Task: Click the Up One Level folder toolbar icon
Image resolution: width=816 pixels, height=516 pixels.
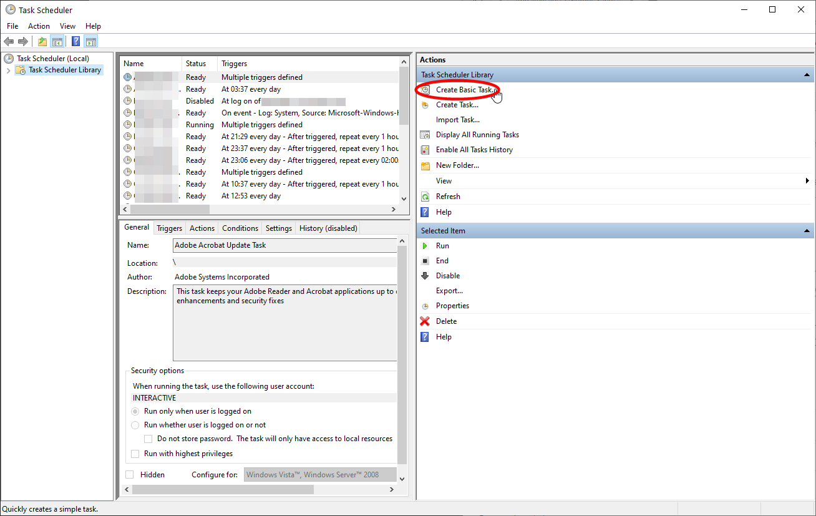Action: coord(42,42)
